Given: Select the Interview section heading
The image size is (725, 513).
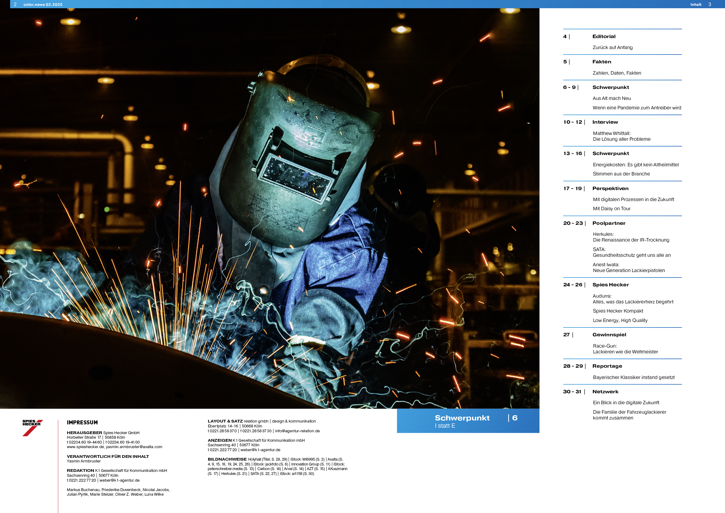Looking at the screenshot, I should click(605, 122).
